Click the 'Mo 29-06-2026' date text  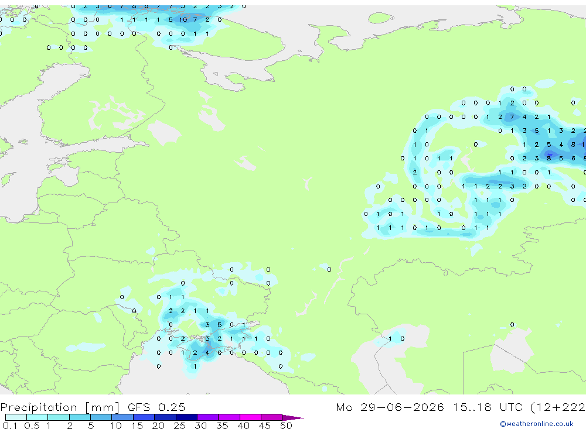[390, 407]
